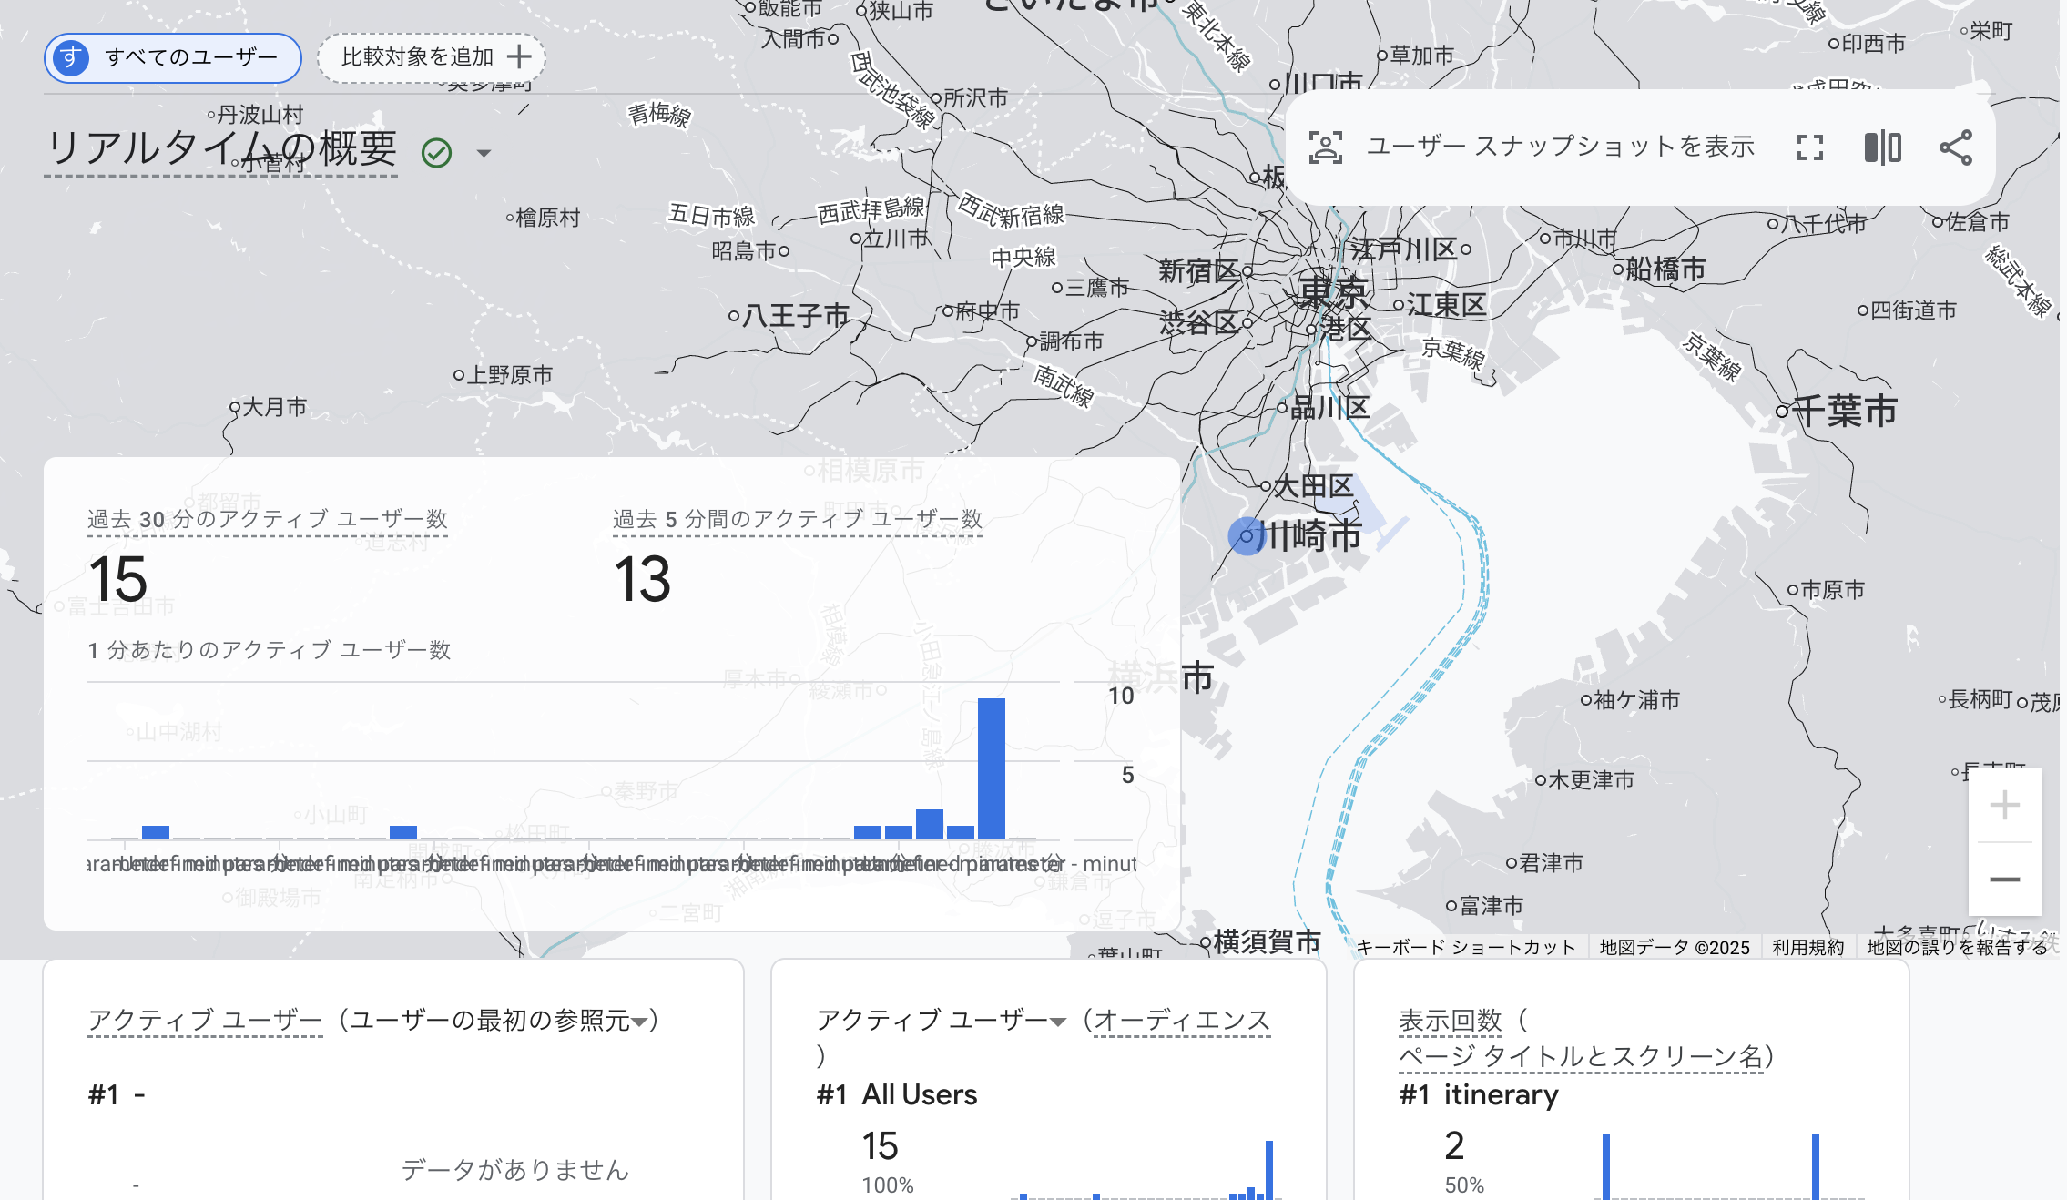Click the comparison split-view icon
Screen dimensions: 2067x1200
coord(1882,146)
